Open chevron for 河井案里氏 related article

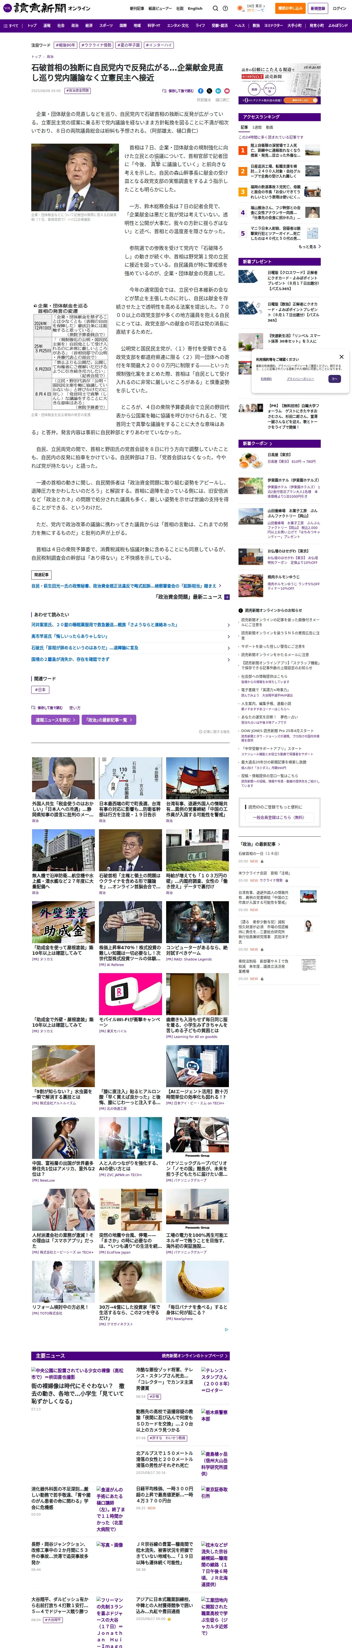coord(229,625)
